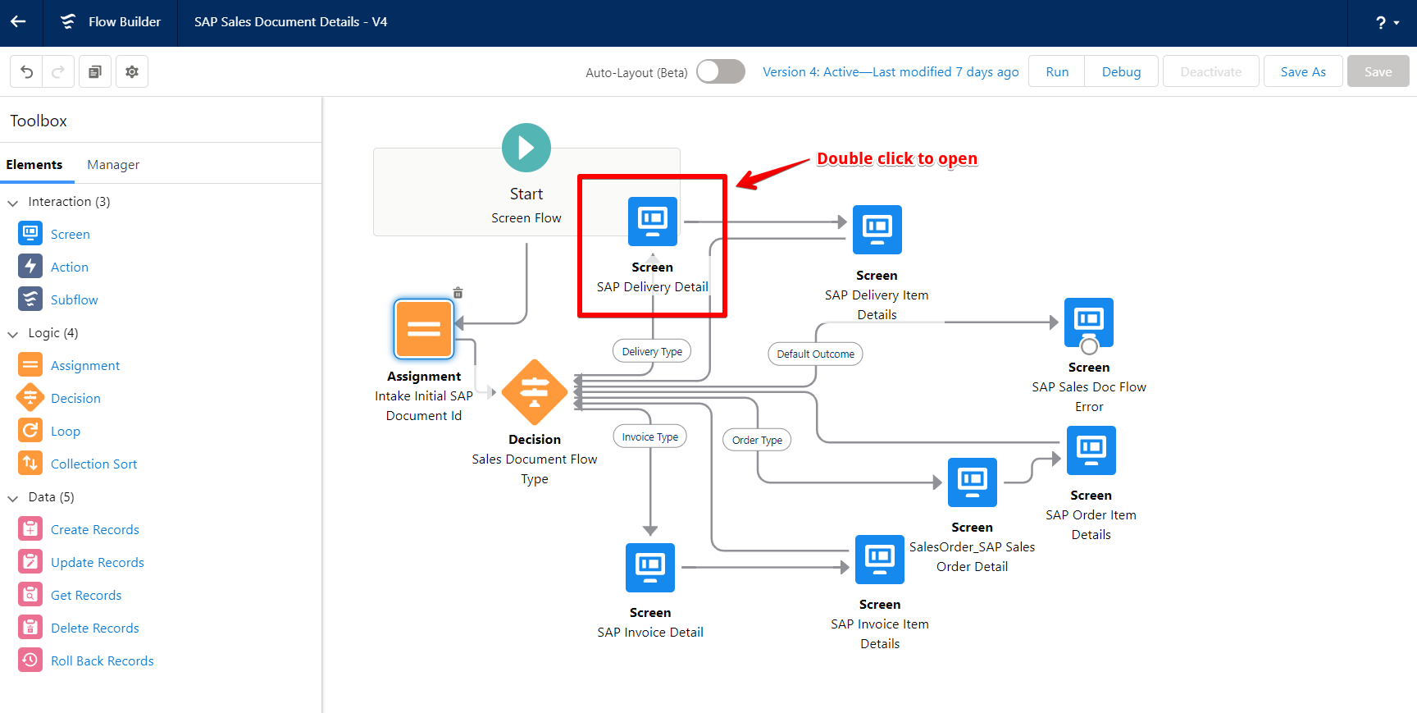The image size is (1417, 713).
Task: Pick the Delete Records element in the Toolbox
Action: tap(79, 628)
